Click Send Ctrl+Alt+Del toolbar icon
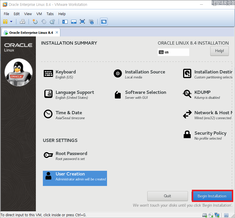Image resolution: width=235 pixels, height=218 pixels. (x=22, y=22)
